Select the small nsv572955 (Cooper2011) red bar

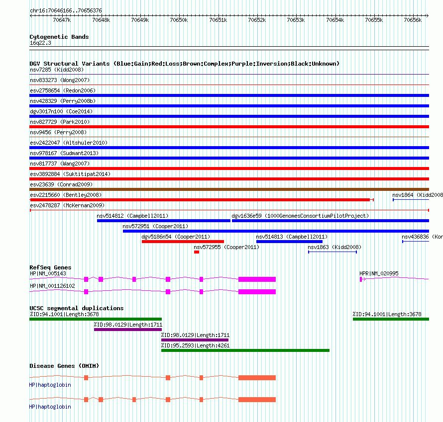click(x=197, y=252)
